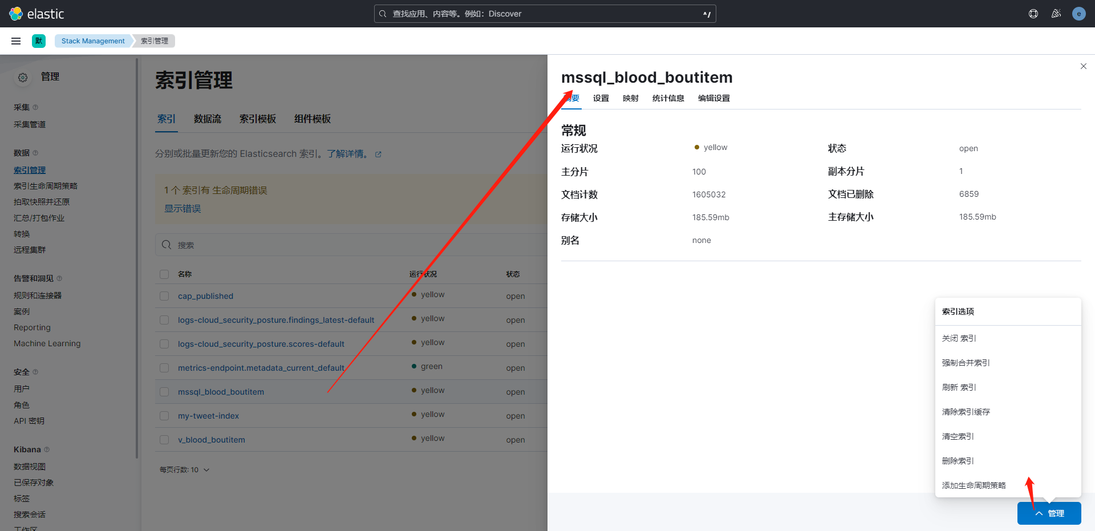1095x531 pixels.
Task: Switch to the 统计信息 tab
Action: tap(668, 98)
